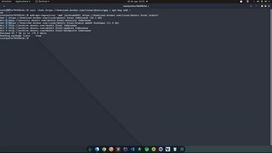This screenshot has height=153, width=272.
Task: Open the white square terminal icon in dock
Action: 168,149
